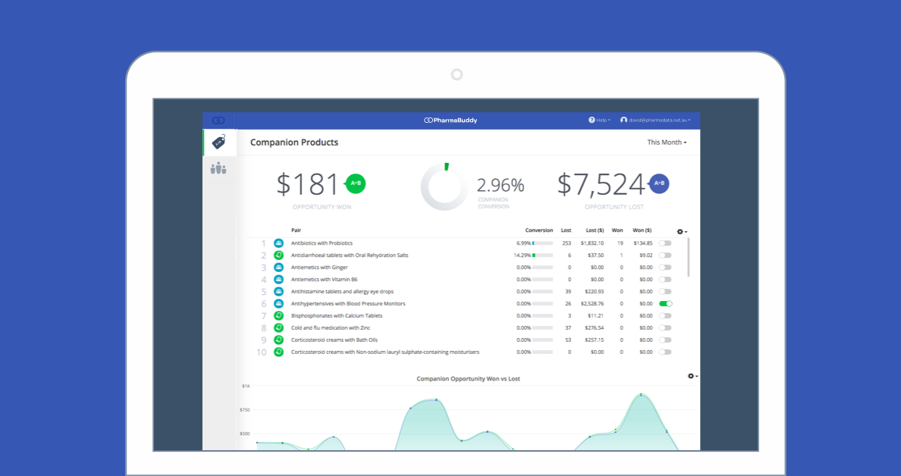901x476 pixels.
Task: Enable toggle for Antihistamine tablets and allergy eye drops
Action: tap(665, 292)
